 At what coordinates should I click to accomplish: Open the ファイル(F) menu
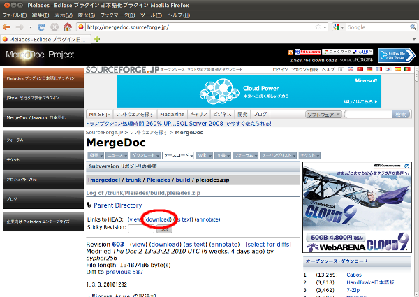point(15,15)
